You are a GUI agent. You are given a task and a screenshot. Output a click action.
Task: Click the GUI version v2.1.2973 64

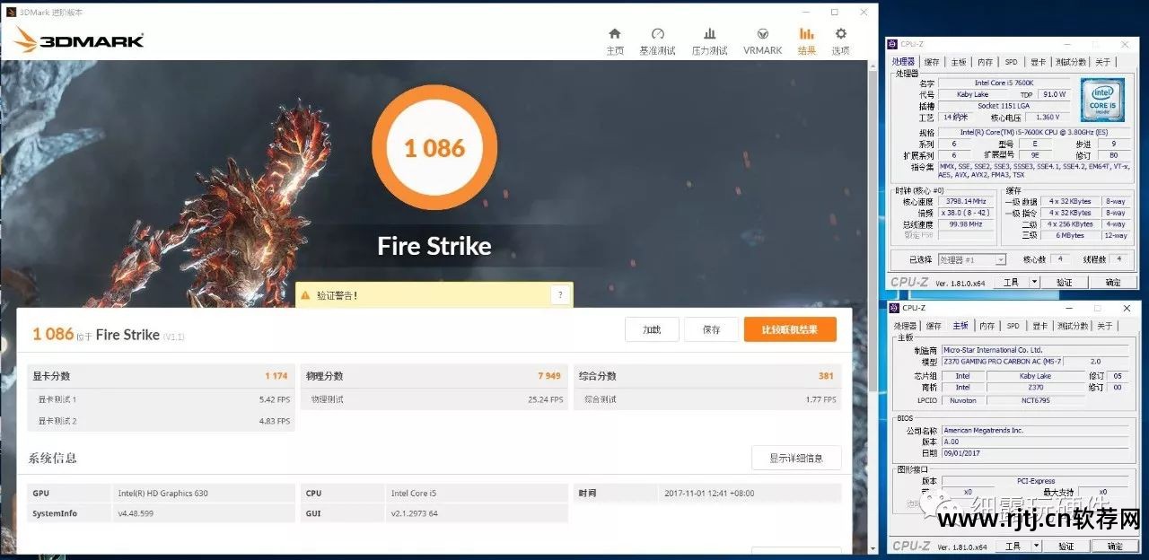[x=415, y=513]
